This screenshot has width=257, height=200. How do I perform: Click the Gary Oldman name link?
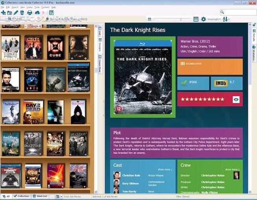(x=130, y=183)
